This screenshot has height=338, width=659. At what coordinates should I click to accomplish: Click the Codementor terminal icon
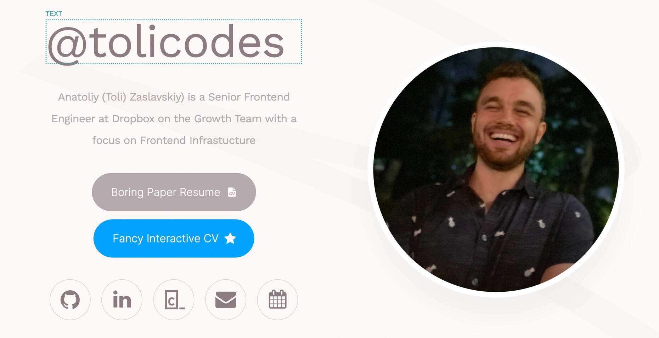(174, 300)
